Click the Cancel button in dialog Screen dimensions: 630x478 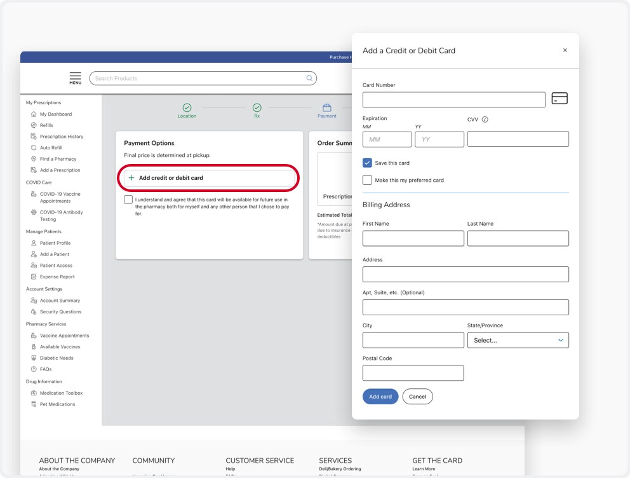[417, 397]
